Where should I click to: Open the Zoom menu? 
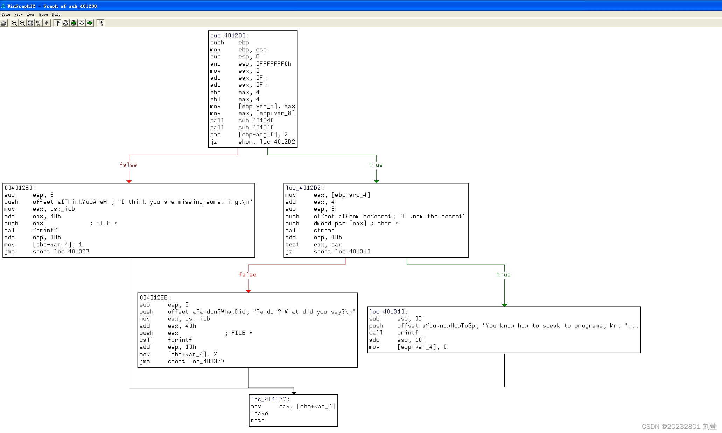pos(31,15)
